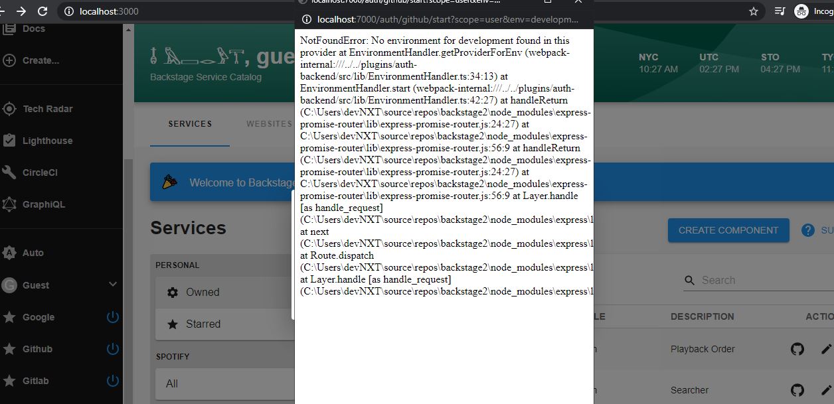
Task: Sort by the DESCRIPTION column header
Action: tap(703, 316)
